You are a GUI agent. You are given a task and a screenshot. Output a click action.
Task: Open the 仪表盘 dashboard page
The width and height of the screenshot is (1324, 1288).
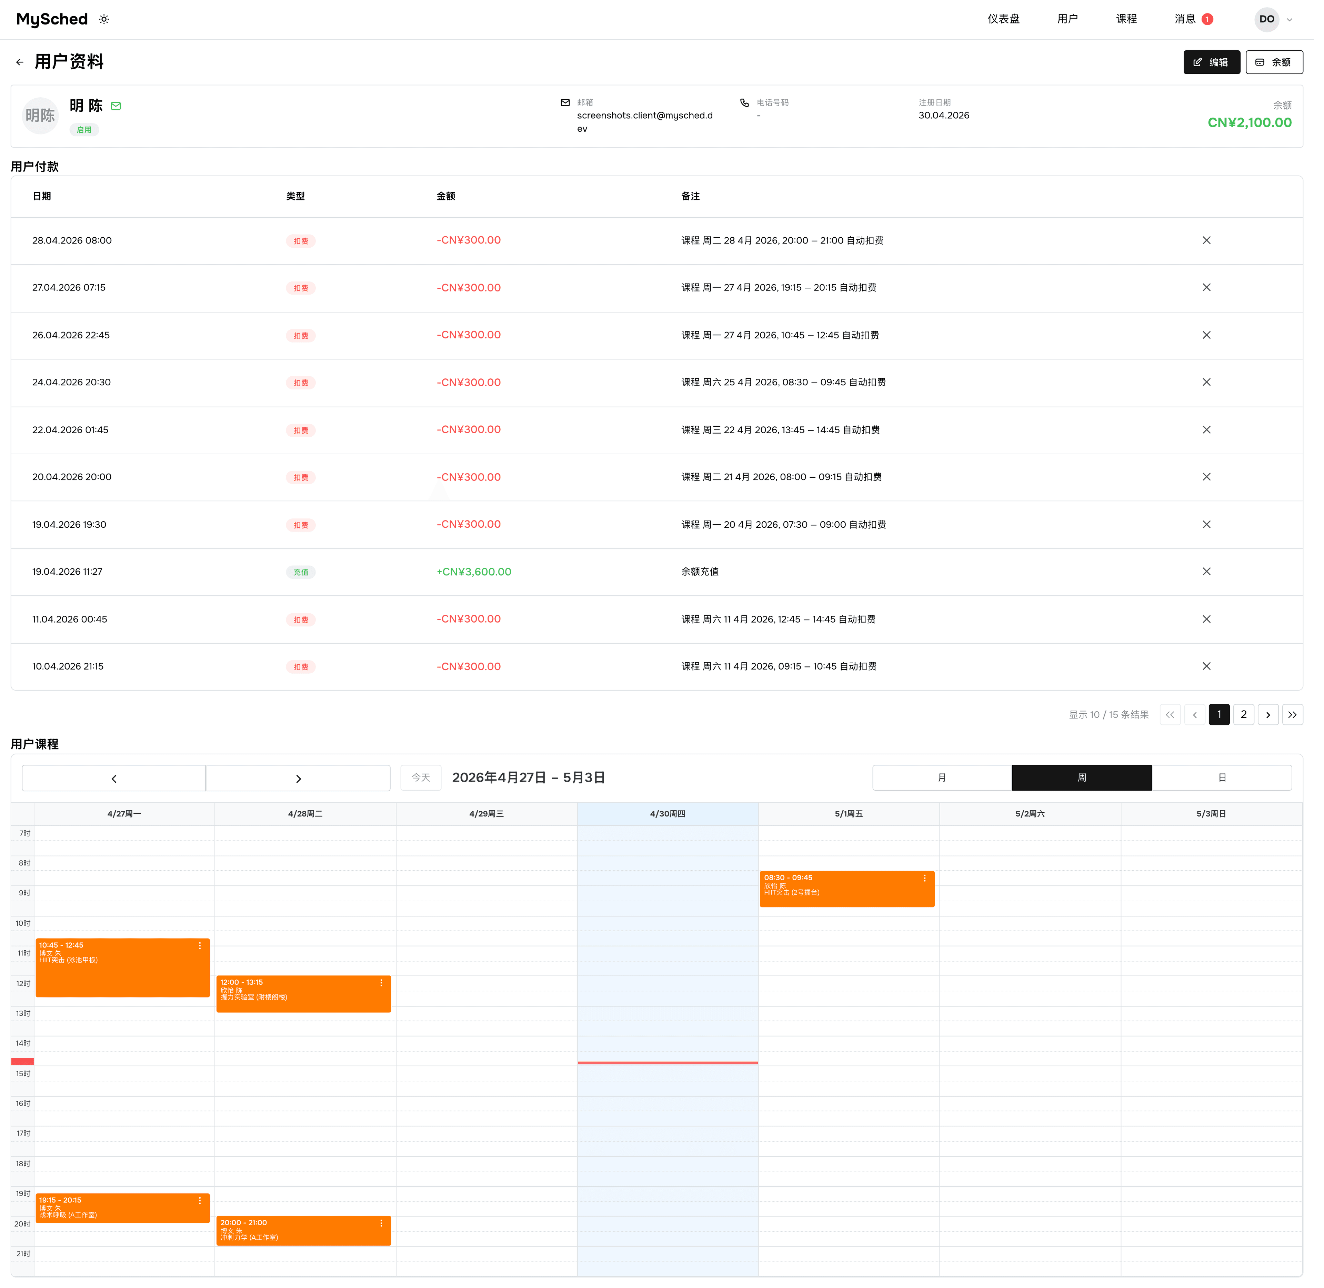[x=1011, y=19]
